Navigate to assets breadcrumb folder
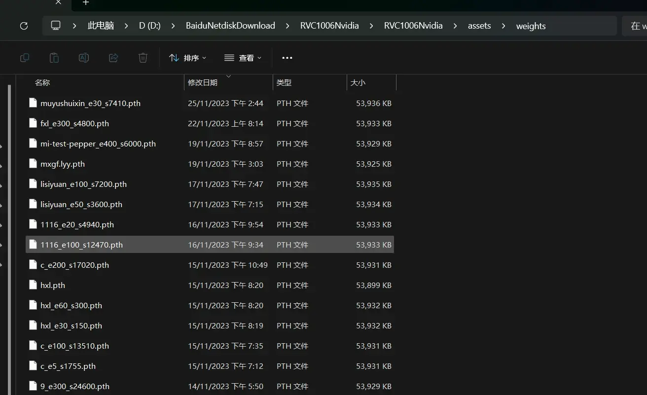This screenshot has height=395, width=647. click(x=479, y=26)
